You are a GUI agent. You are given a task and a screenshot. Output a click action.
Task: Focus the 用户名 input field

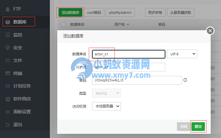pyautogui.click(x=129, y=67)
